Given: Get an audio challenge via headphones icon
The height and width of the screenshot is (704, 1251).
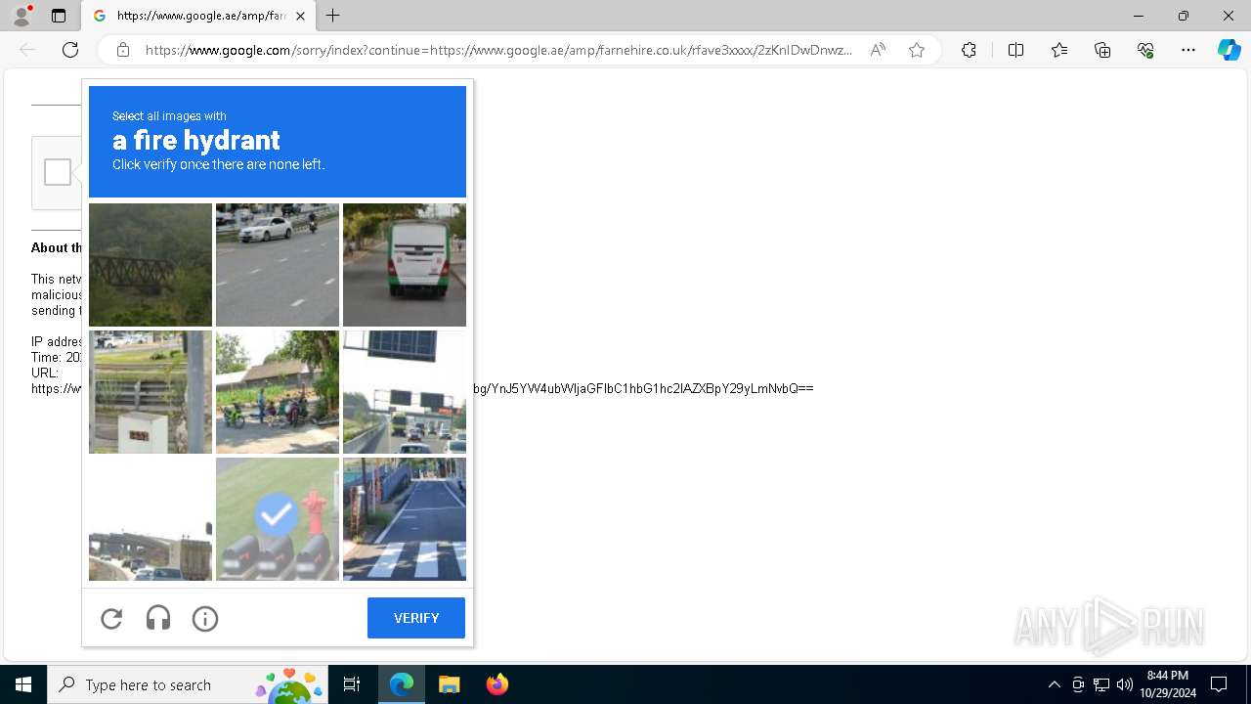Looking at the screenshot, I should click(158, 618).
